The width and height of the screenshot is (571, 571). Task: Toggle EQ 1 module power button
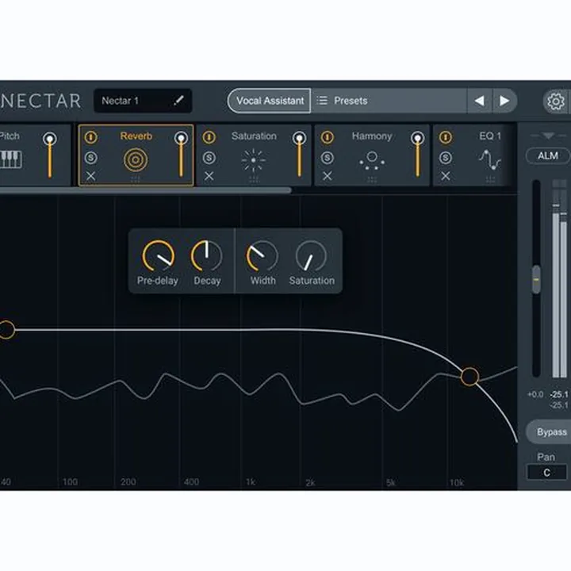(446, 137)
